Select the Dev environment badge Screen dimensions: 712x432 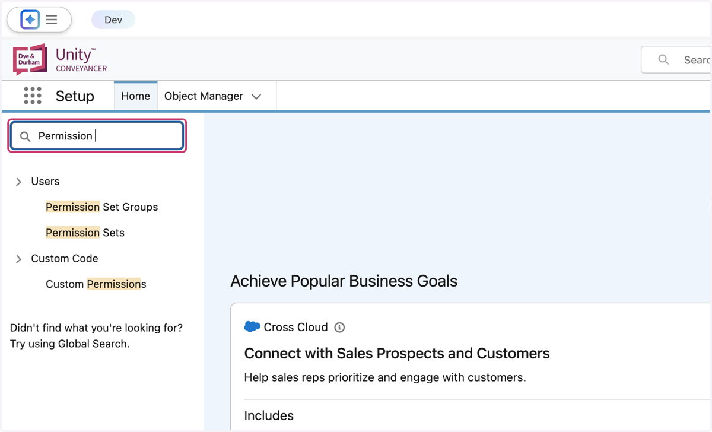click(x=113, y=20)
